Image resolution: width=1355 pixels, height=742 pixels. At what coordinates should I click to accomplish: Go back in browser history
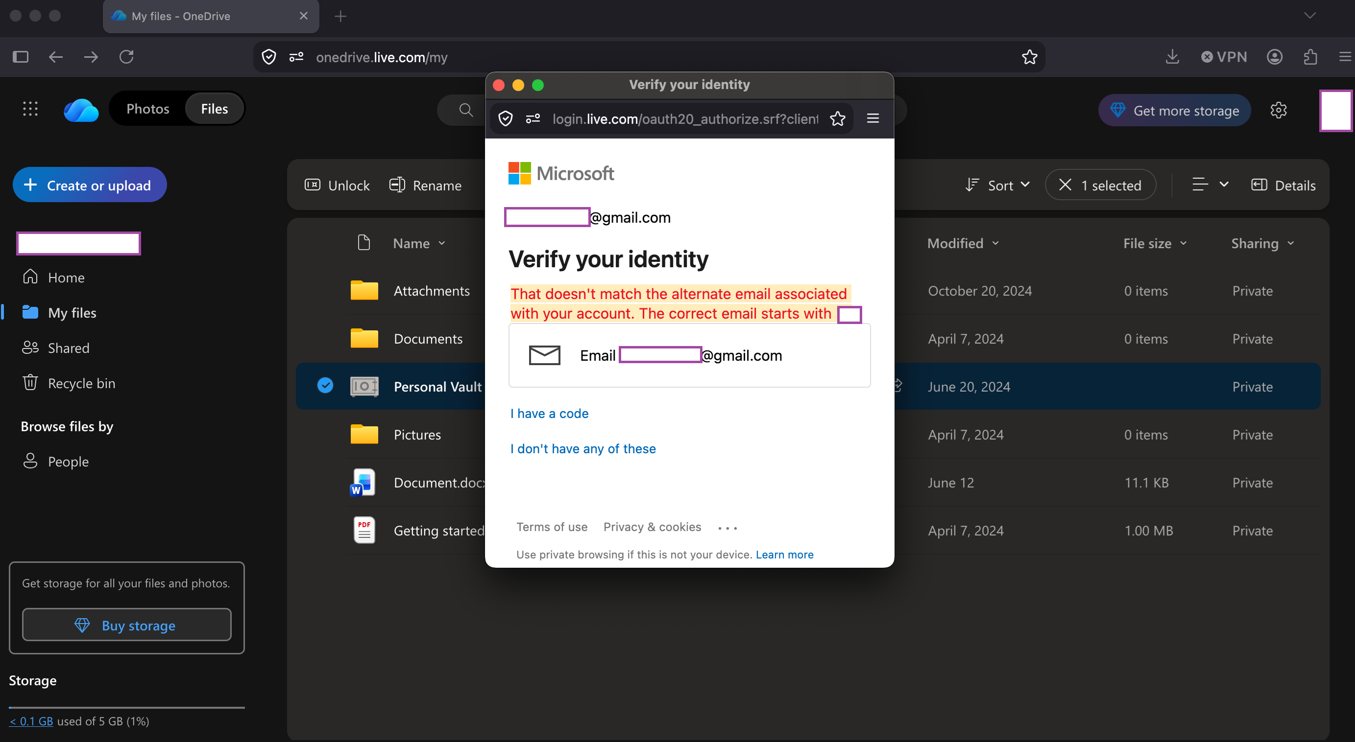click(56, 57)
